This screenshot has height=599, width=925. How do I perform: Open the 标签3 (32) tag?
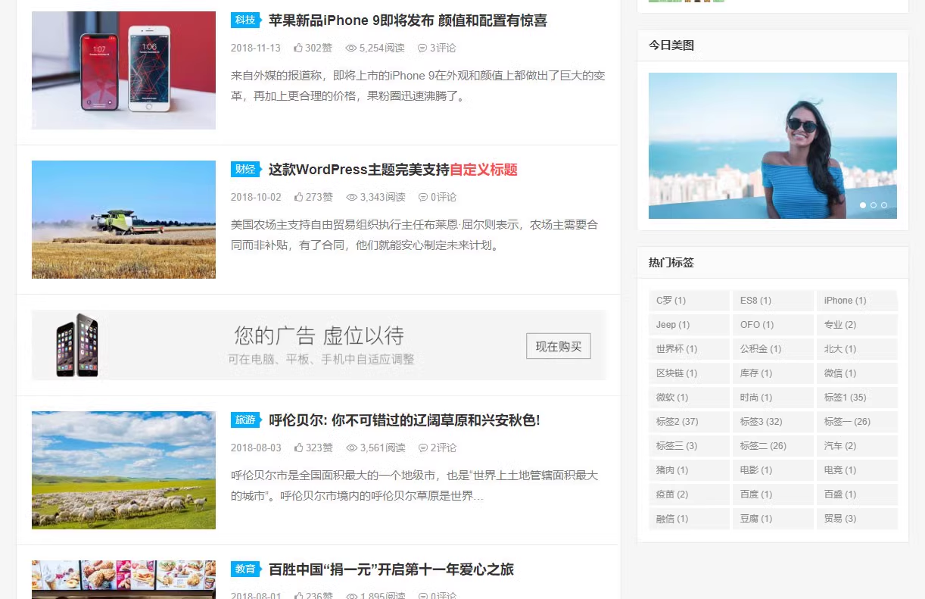pos(773,422)
